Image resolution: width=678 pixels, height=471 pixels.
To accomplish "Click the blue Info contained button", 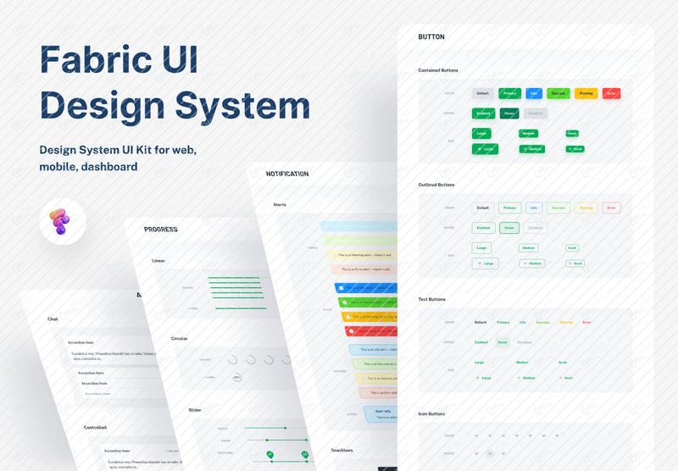I will (x=534, y=93).
